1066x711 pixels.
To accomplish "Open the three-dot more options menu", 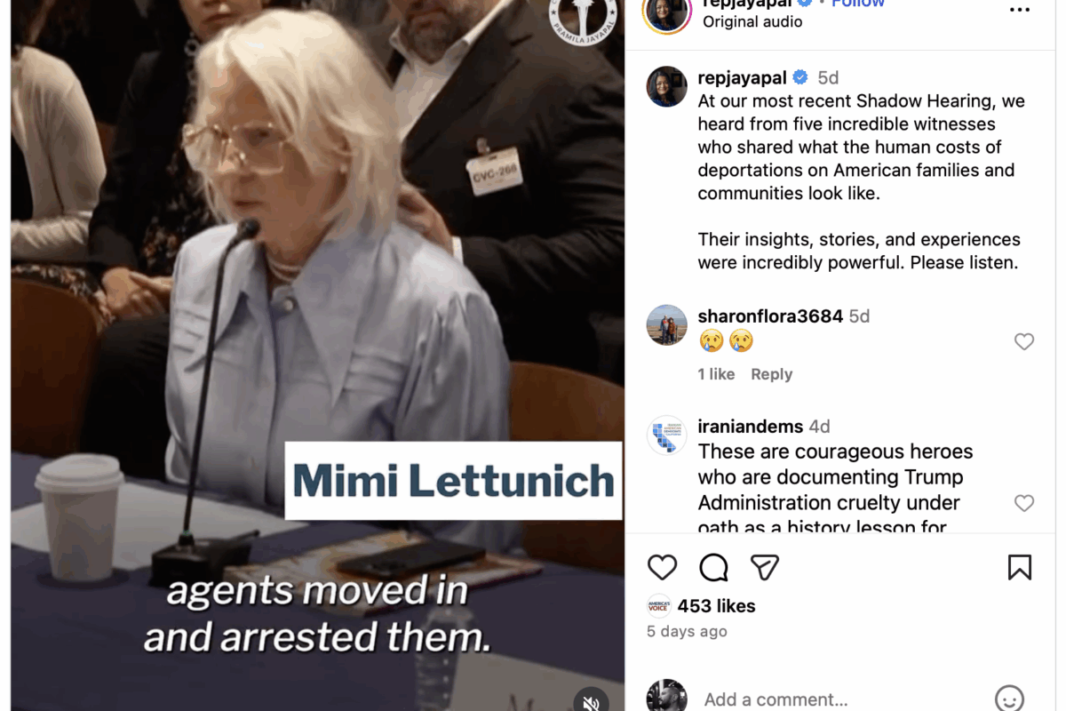I will [x=1020, y=10].
